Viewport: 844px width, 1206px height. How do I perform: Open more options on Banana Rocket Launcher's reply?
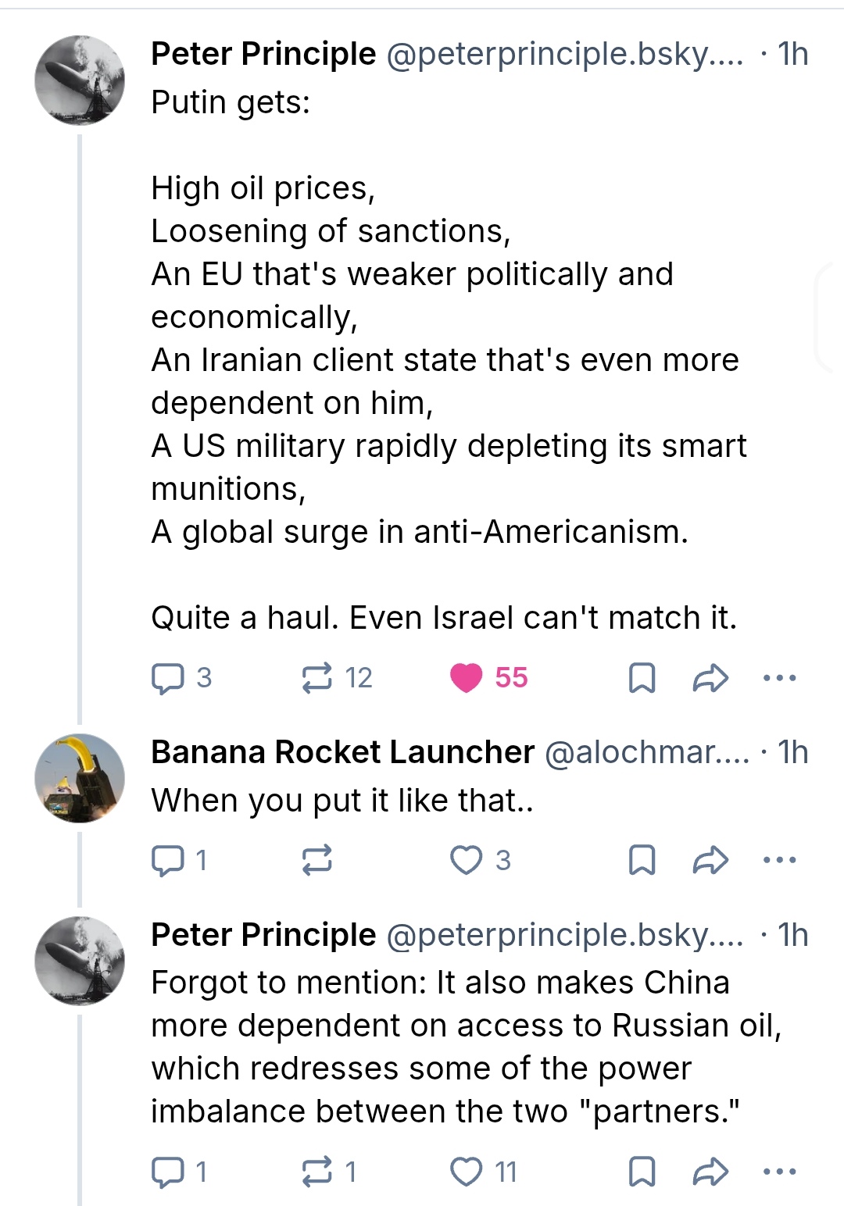coord(779,860)
